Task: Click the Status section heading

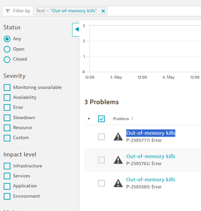Action: click(12, 27)
